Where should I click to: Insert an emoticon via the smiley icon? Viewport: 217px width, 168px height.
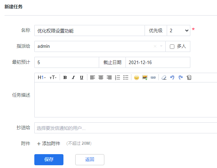[137, 78]
